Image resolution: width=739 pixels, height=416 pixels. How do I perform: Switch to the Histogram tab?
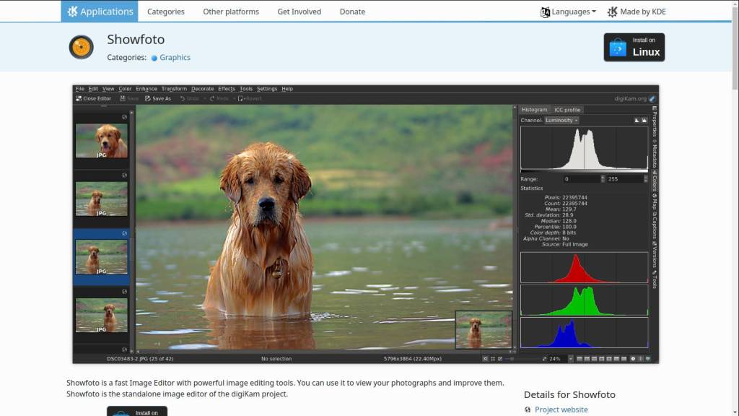(x=534, y=110)
